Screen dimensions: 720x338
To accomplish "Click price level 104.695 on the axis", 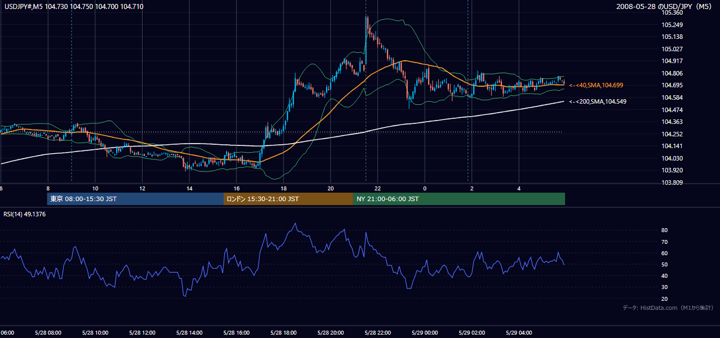I will click(x=672, y=85).
